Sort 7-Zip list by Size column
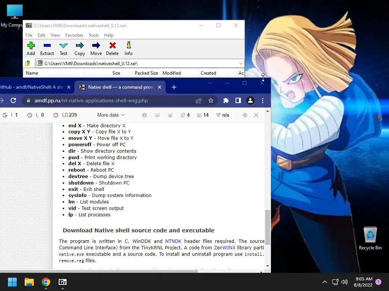This screenshot has width=389, height=291. click(x=103, y=73)
